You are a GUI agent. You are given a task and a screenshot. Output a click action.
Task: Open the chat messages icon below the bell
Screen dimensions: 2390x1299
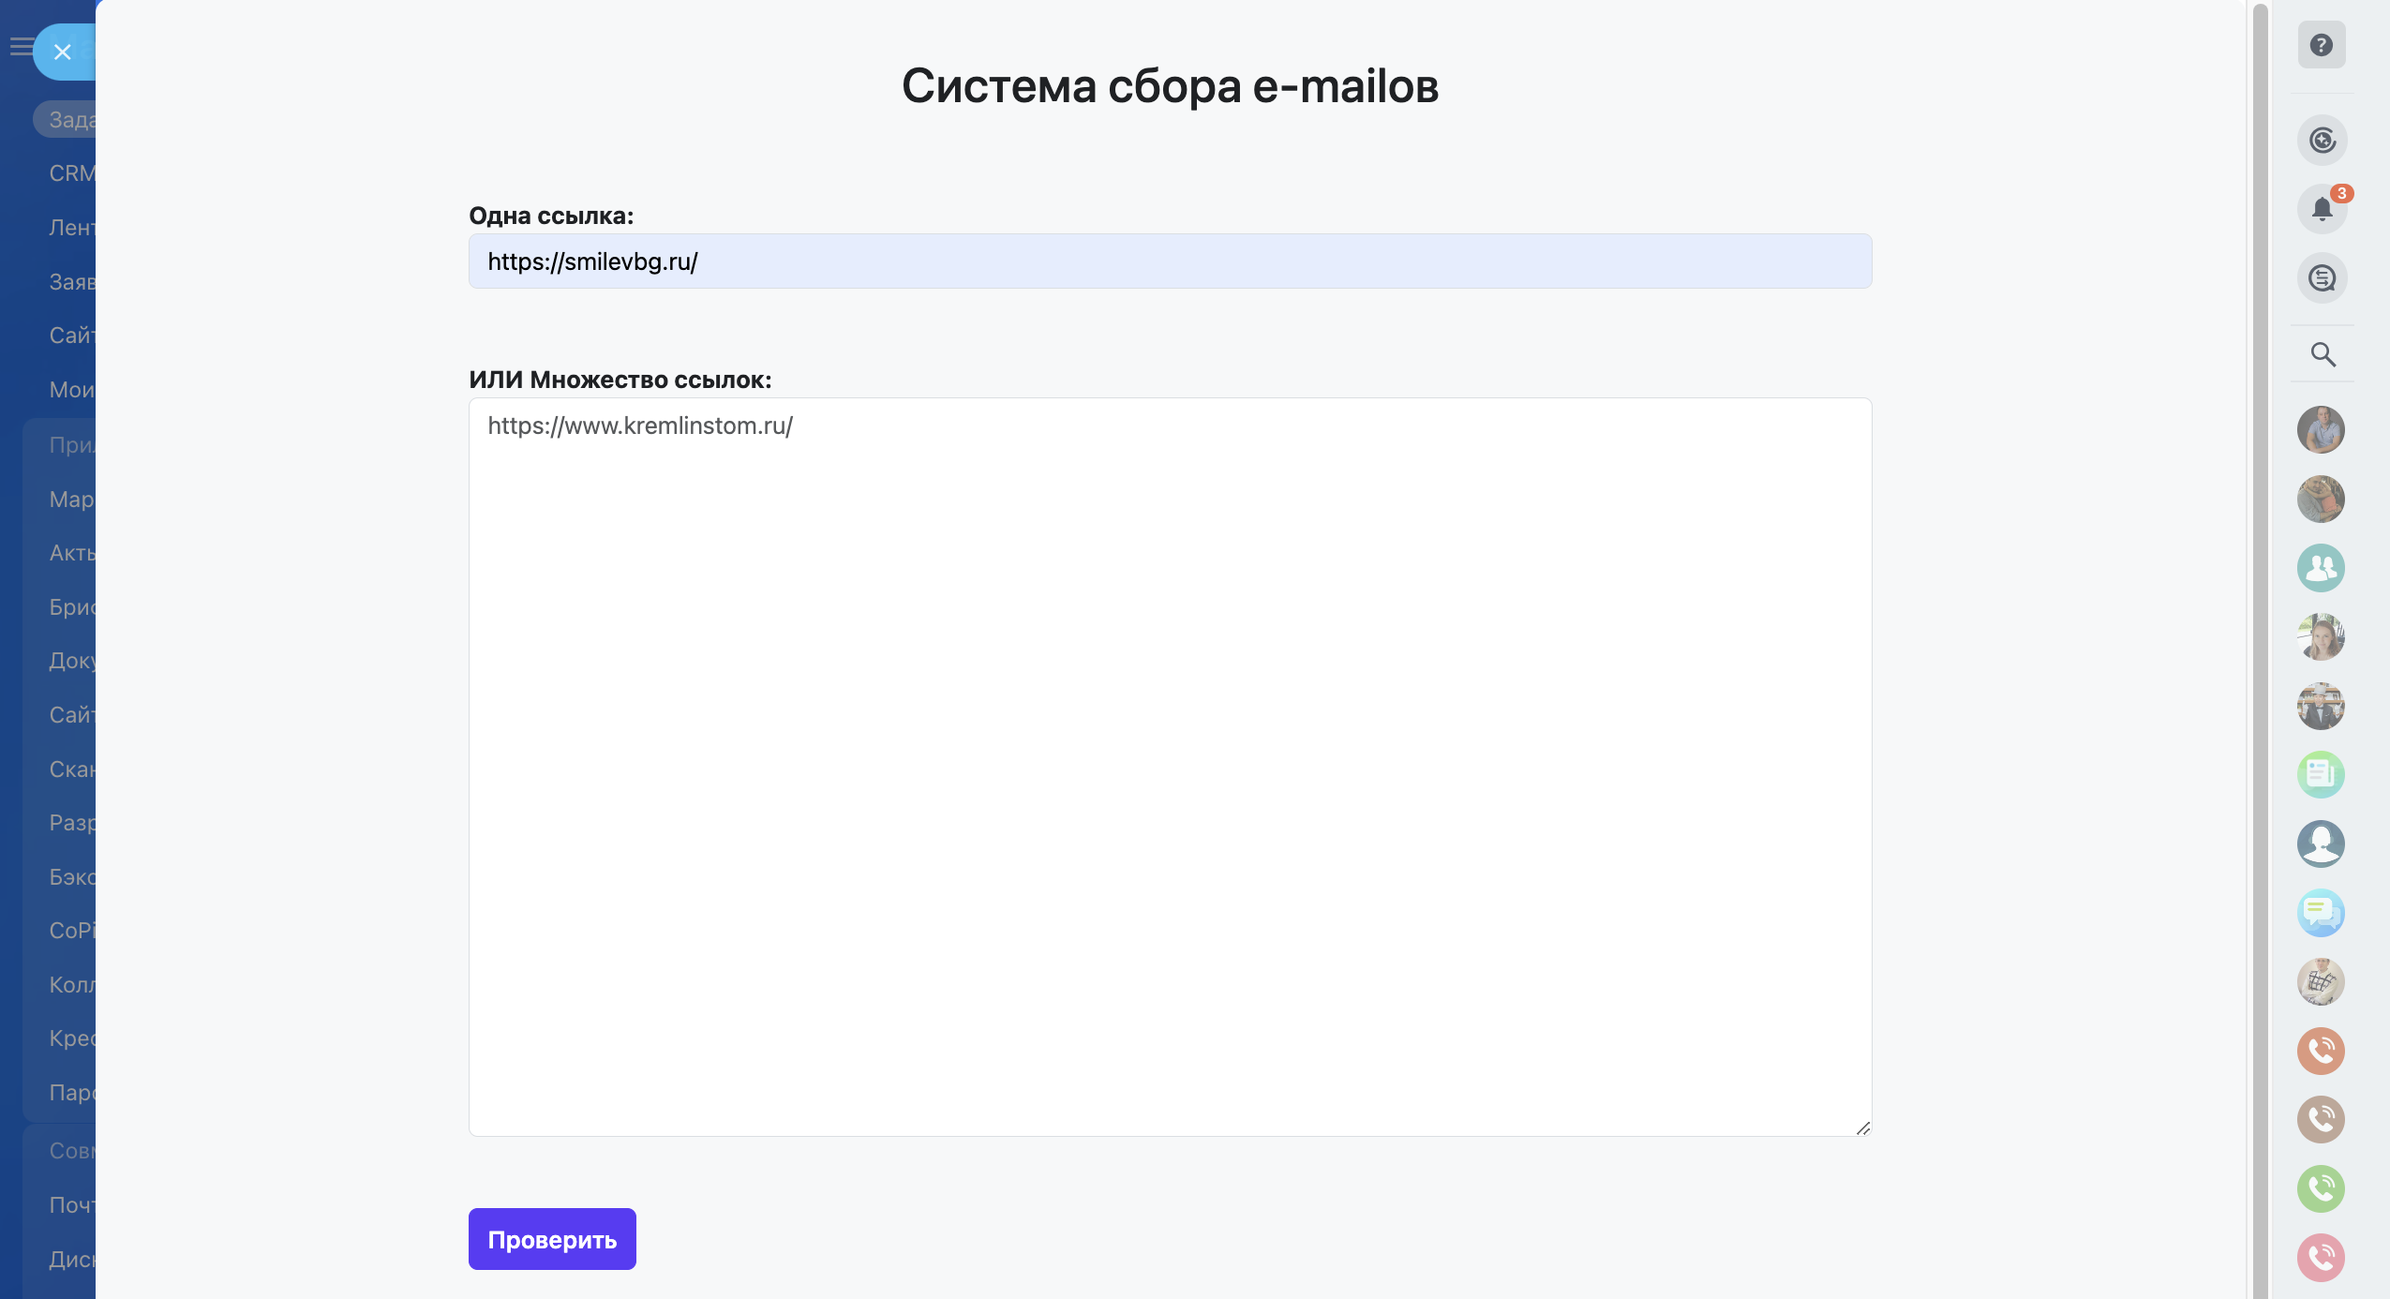click(2322, 278)
